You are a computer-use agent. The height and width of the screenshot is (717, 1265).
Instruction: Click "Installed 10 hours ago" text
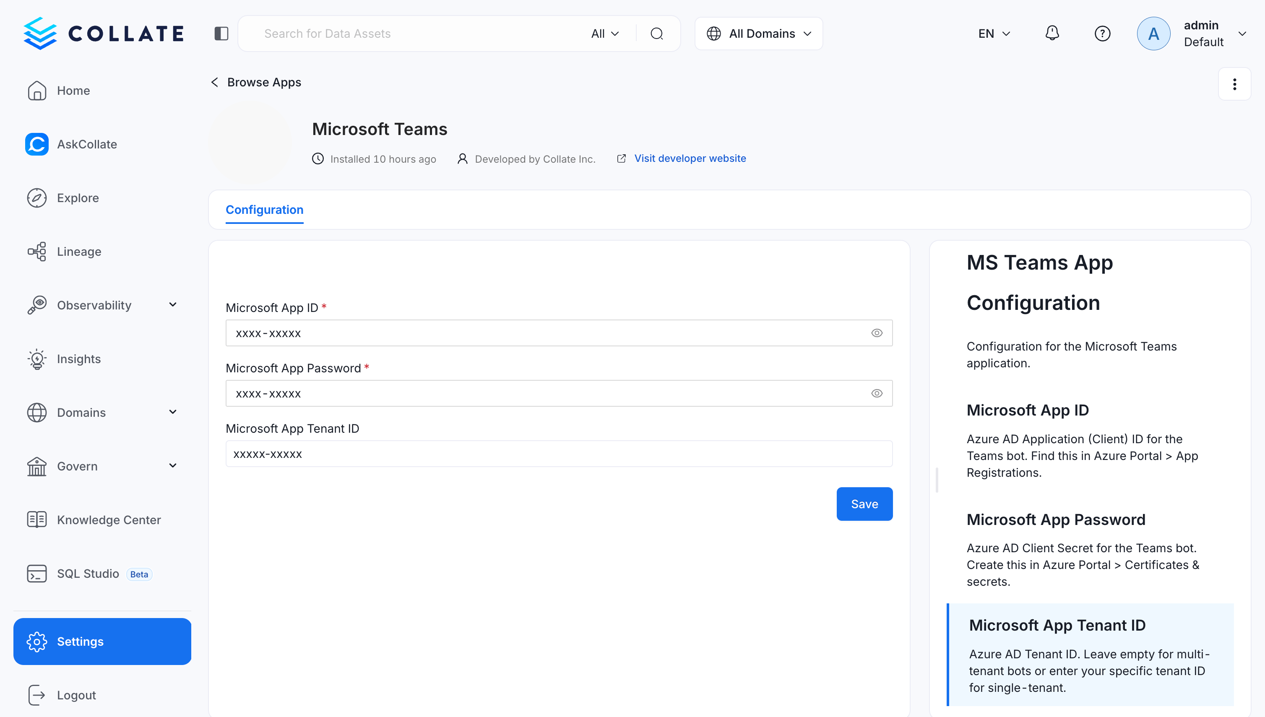[x=383, y=159]
